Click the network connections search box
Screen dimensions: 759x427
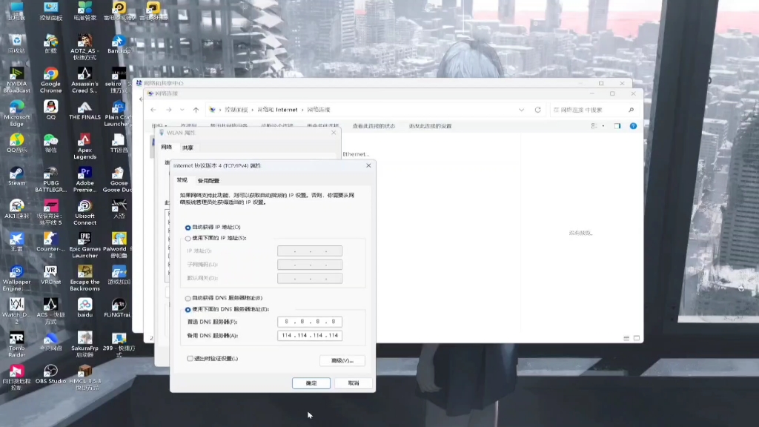(x=593, y=110)
